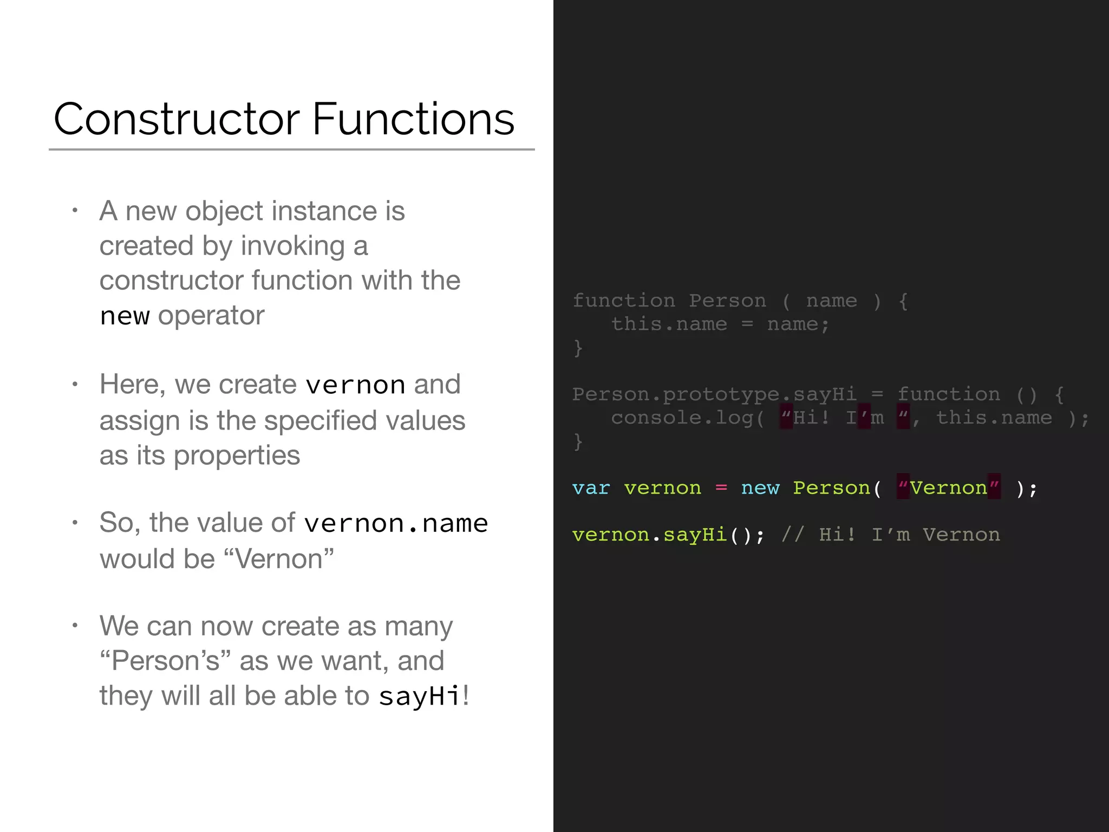Image resolution: width=1109 pixels, height=832 pixels.
Task: Click 'Person(' in the highlighted code line
Action: click(837, 489)
